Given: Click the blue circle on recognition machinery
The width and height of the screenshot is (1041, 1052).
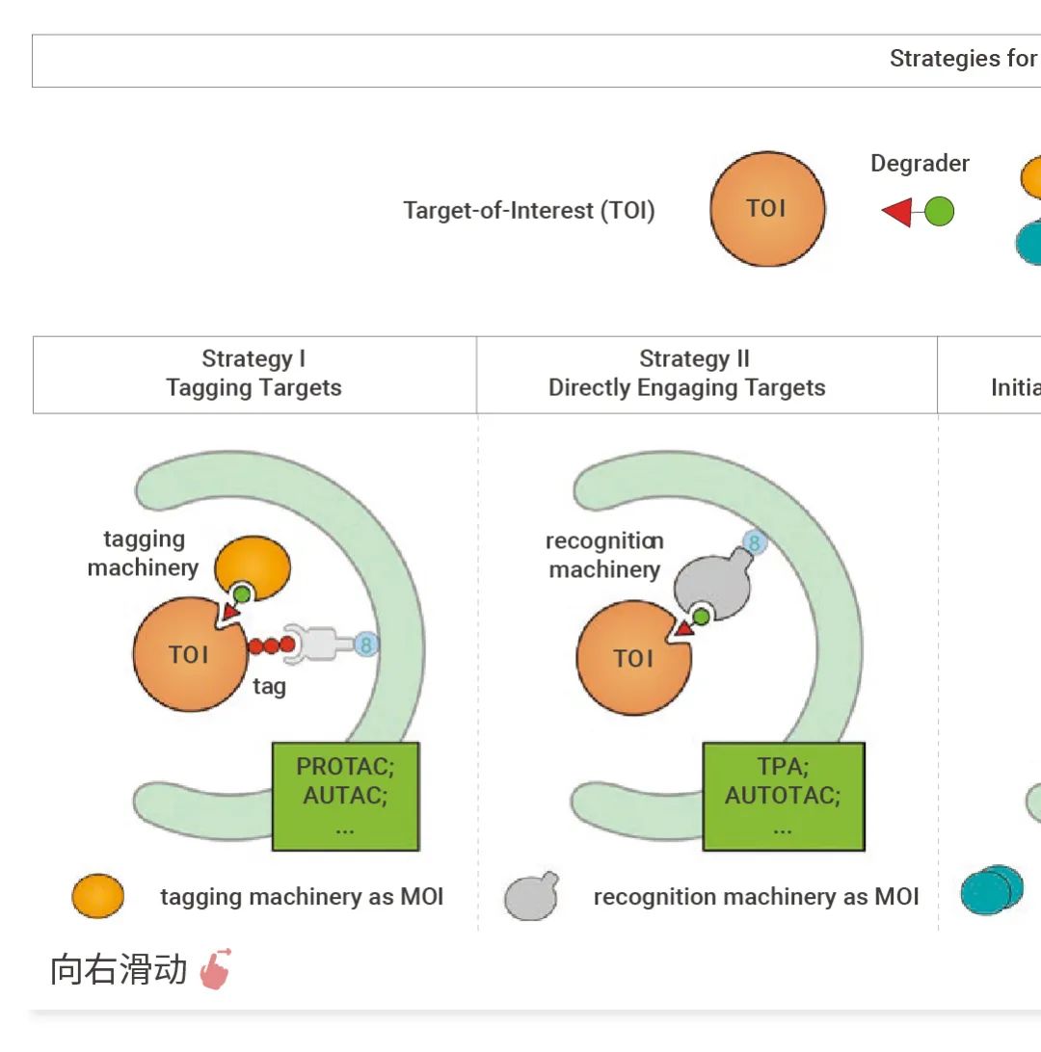Looking at the screenshot, I should 754,543.
